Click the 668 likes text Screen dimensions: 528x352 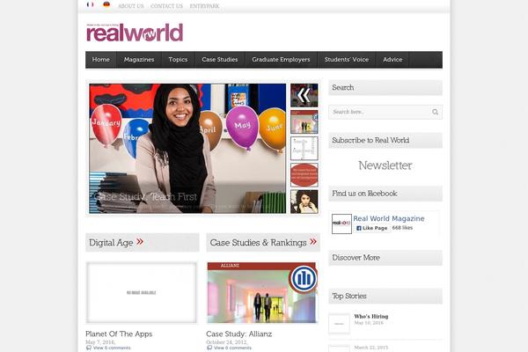pyautogui.click(x=402, y=228)
